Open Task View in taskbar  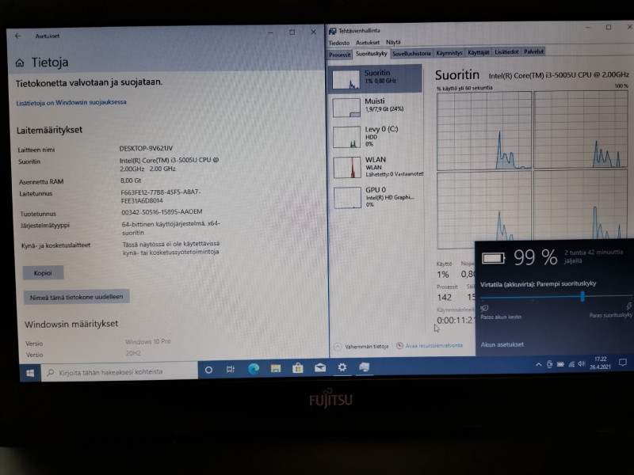pos(231,369)
